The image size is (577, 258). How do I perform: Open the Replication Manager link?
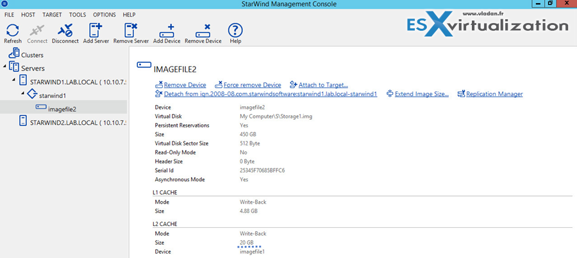[x=494, y=94]
